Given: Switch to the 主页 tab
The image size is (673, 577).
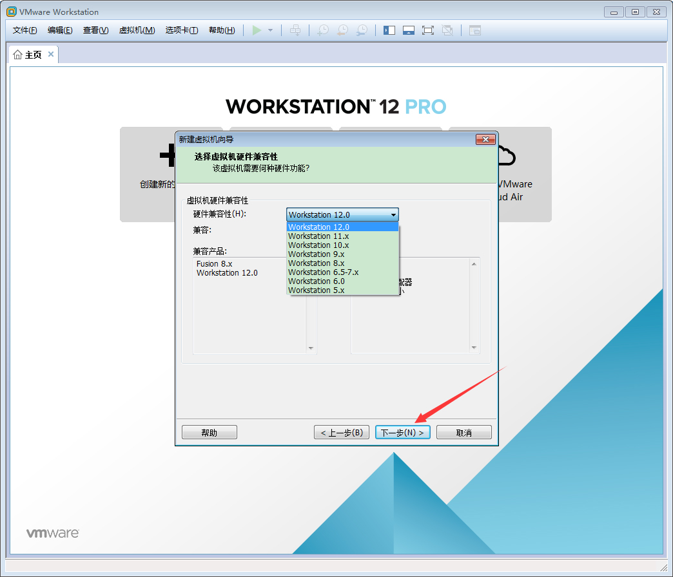Looking at the screenshot, I should (32, 54).
